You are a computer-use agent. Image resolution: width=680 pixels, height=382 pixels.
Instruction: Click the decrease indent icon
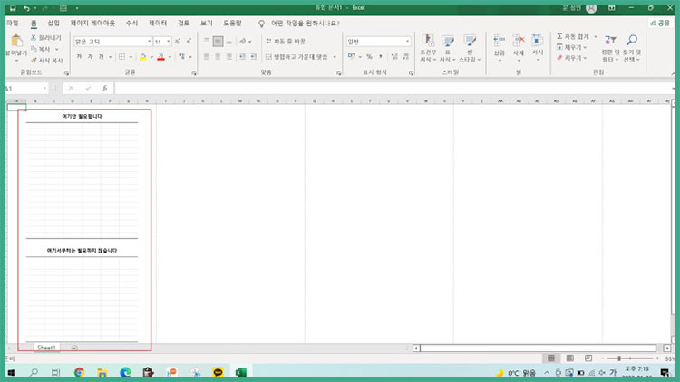click(242, 57)
